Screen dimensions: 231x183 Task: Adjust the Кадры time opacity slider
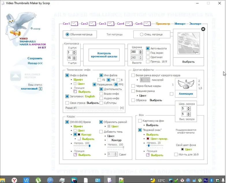pyautogui.click(x=82, y=146)
